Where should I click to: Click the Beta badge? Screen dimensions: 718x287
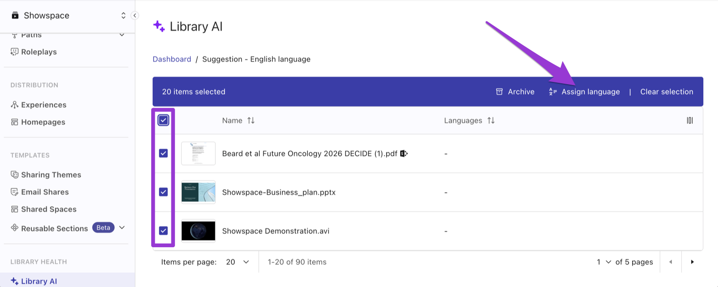pos(103,228)
